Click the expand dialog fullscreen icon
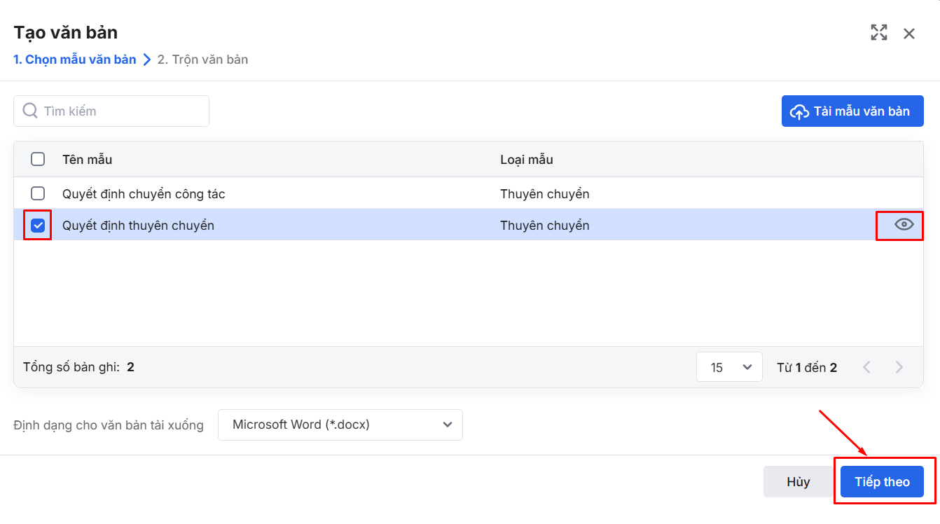The image size is (940, 524). click(x=878, y=32)
